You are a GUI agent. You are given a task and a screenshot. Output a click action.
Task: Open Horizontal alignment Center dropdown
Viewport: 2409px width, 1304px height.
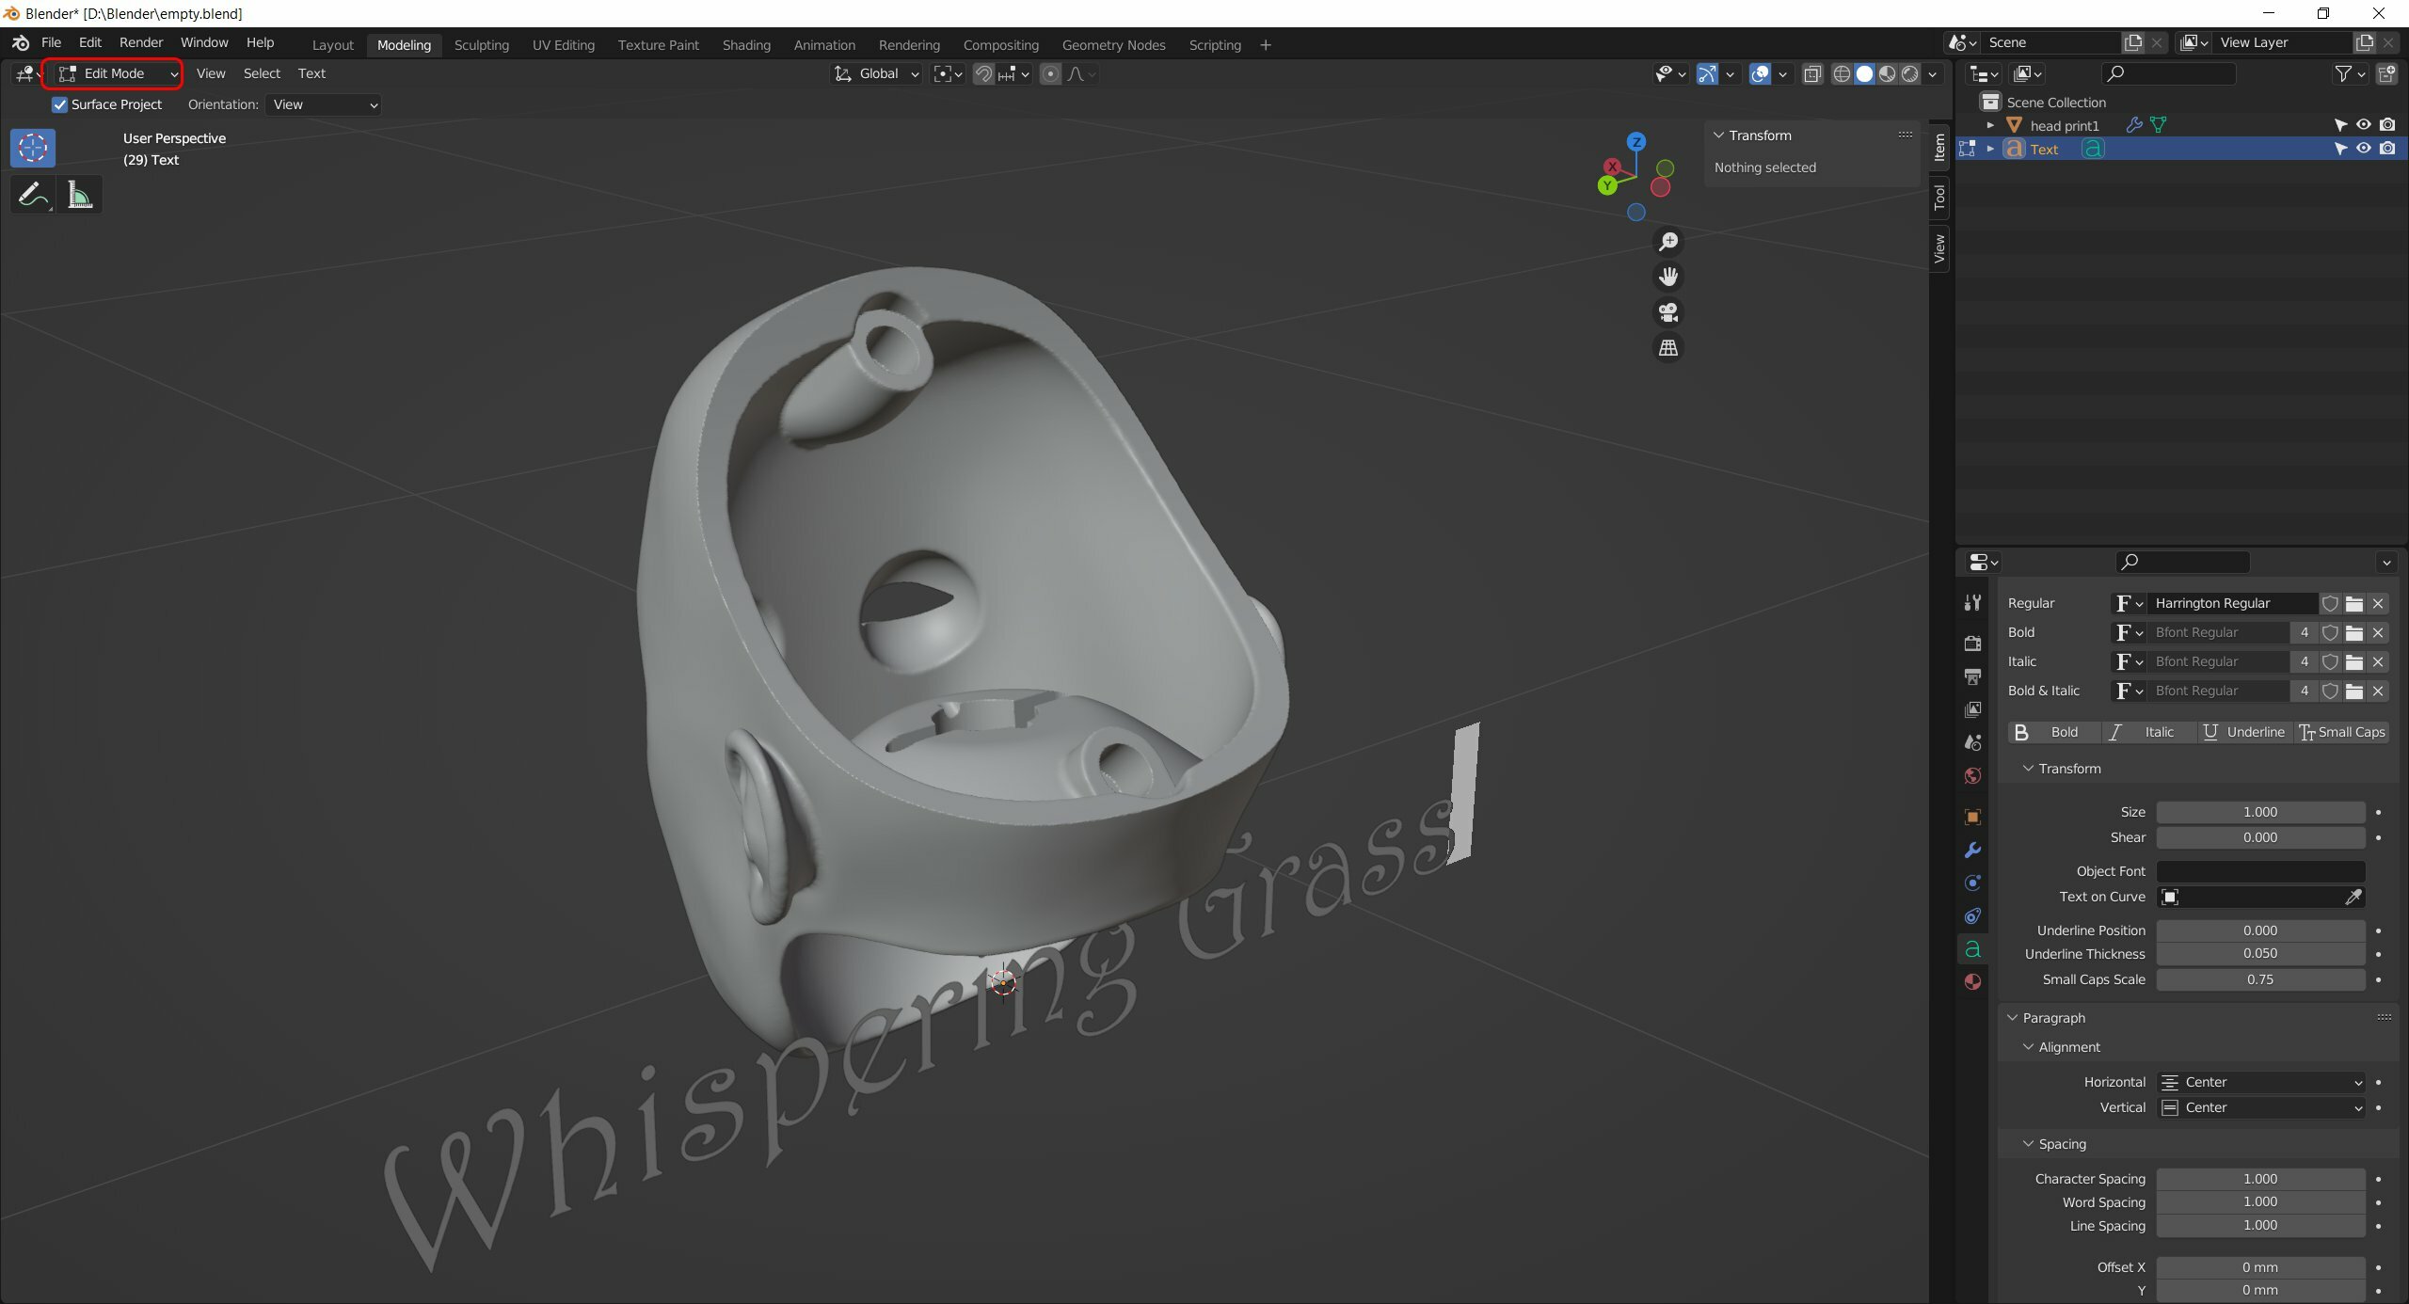pyautogui.click(x=2260, y=1082)
